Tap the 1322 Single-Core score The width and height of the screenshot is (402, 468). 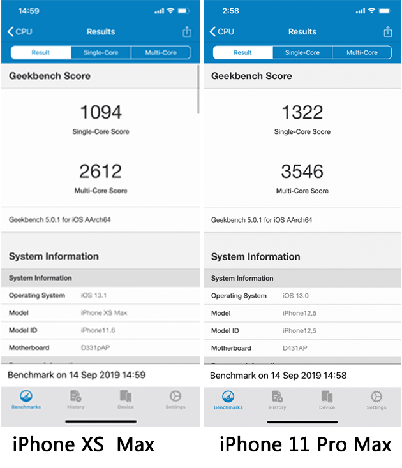point(302,112)
